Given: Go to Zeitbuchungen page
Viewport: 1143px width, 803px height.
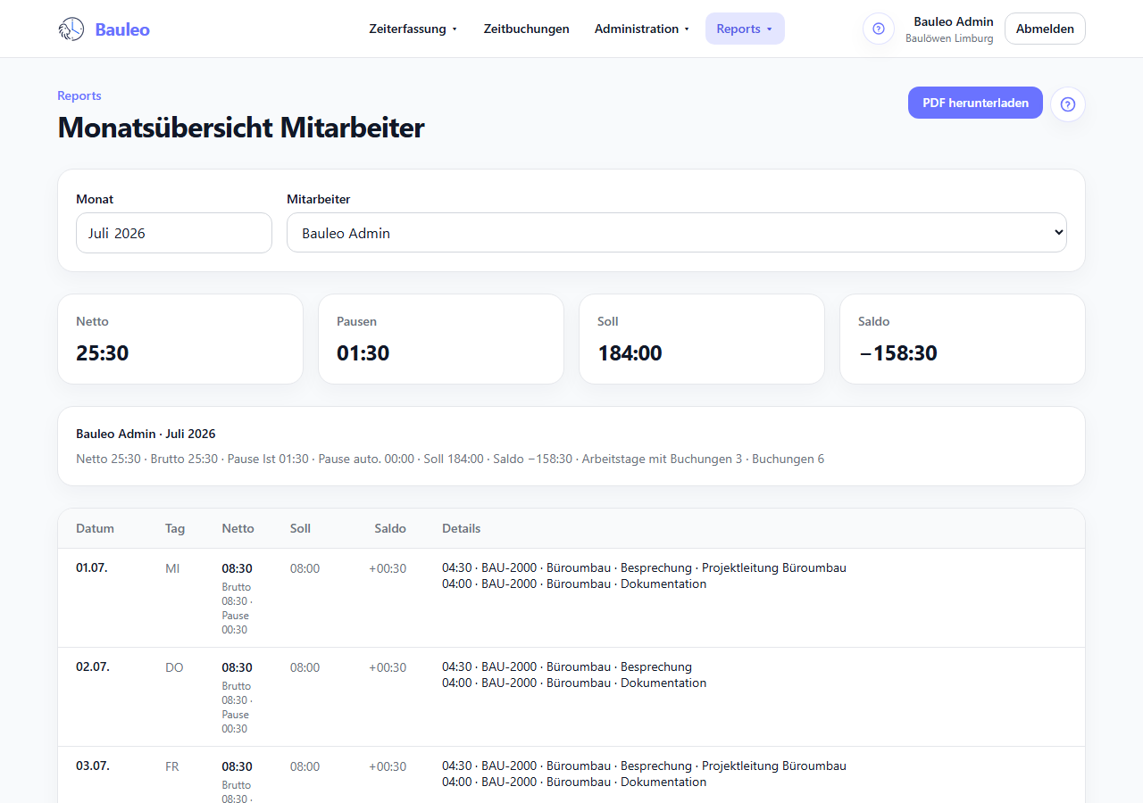Looking at the screenshot, I should click(x=527, y=29).
